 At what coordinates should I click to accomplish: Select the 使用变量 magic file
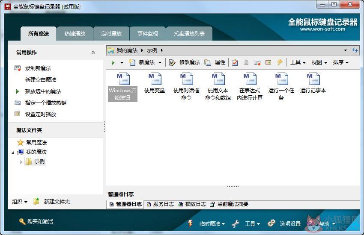click(x=155, y=83)
